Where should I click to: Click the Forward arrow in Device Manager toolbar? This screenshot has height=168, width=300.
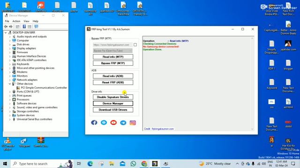click(11, 27)
